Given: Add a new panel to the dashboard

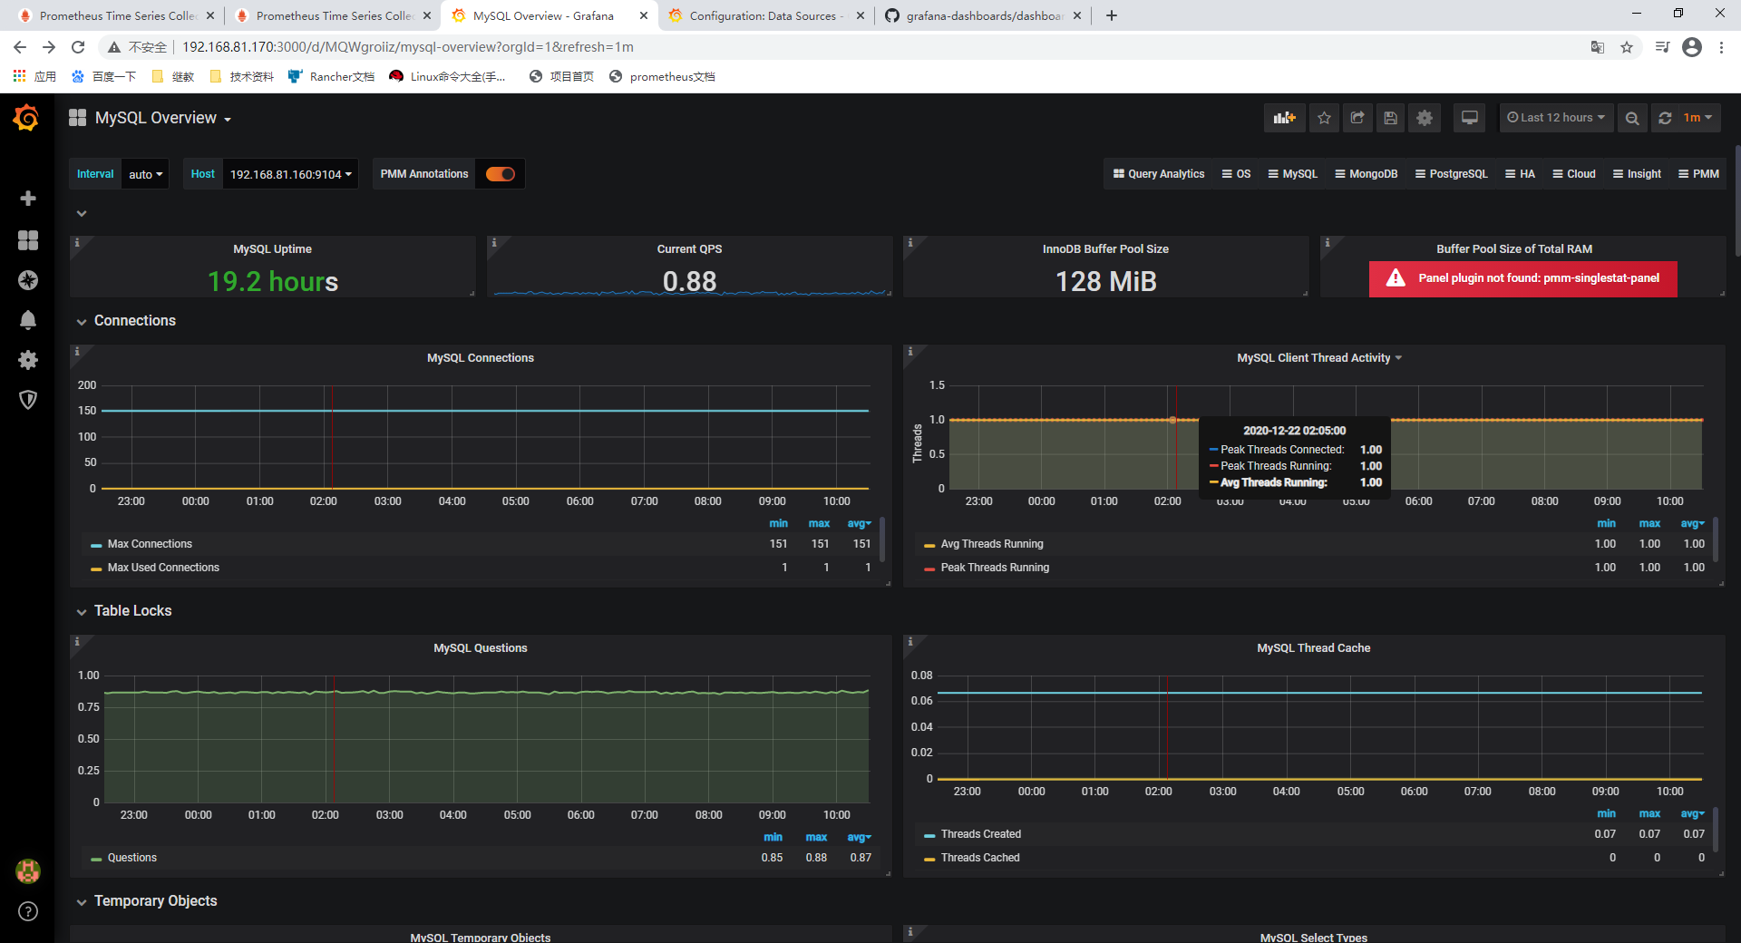Looking at the screenshot, I should 1284,117.
